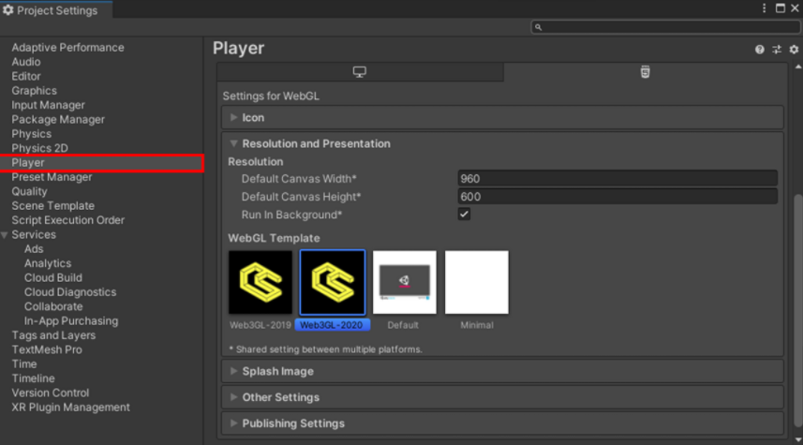803x445 pixels.
Task: Open Physics settings
Action: click(x=31, y=134)
